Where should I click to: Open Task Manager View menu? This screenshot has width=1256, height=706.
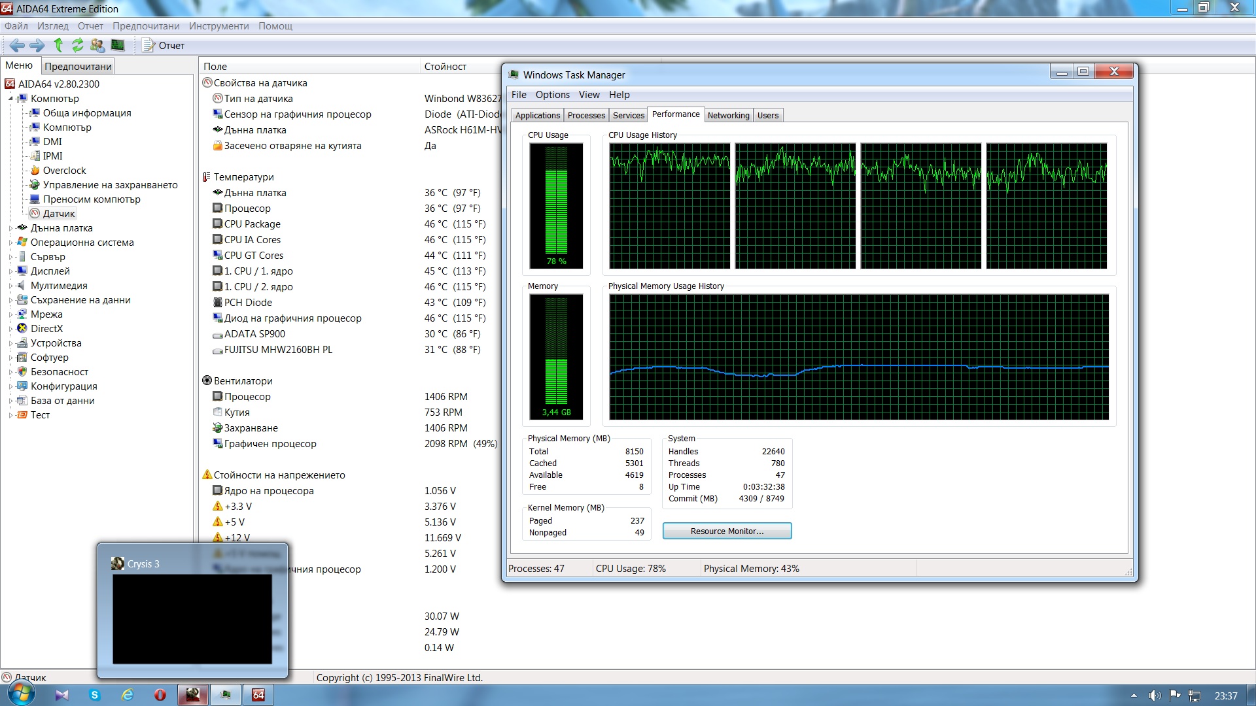point(589,95)
